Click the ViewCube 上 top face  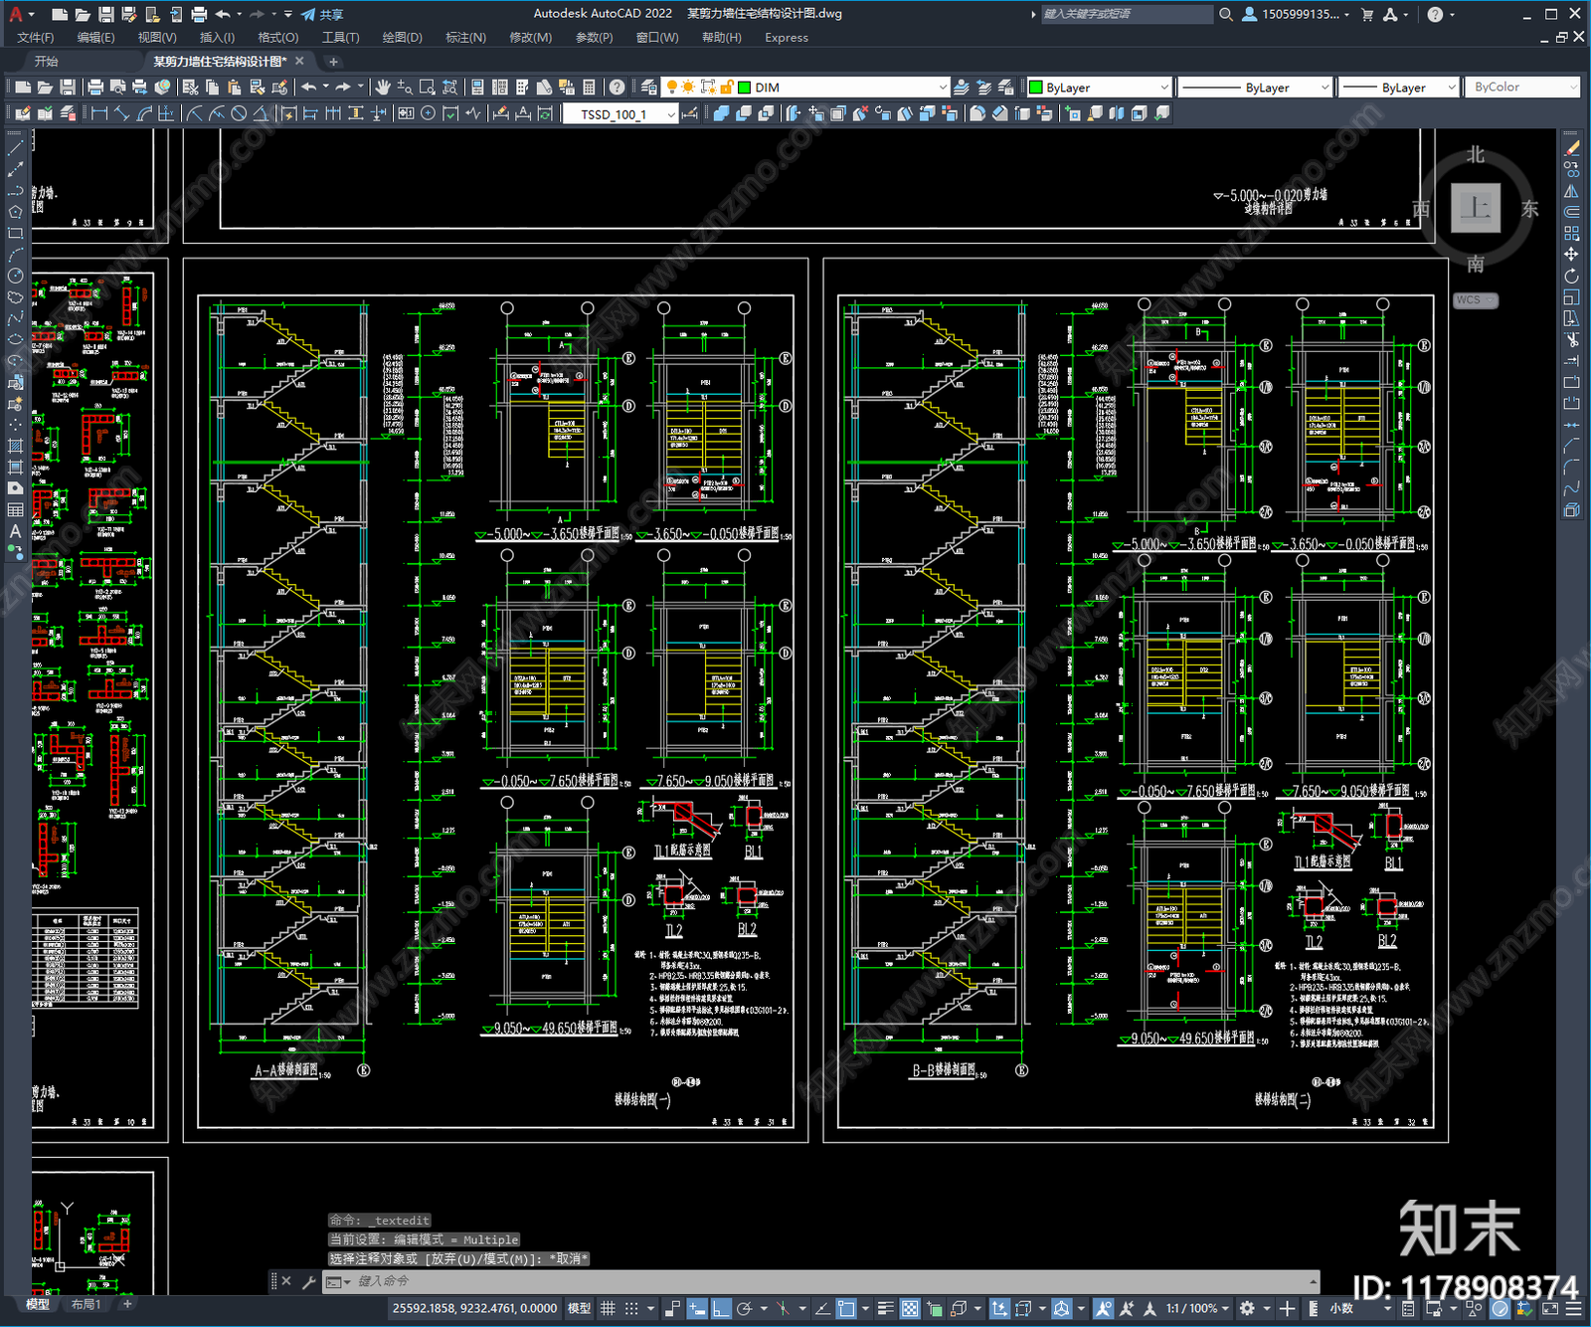point(1476,208)
